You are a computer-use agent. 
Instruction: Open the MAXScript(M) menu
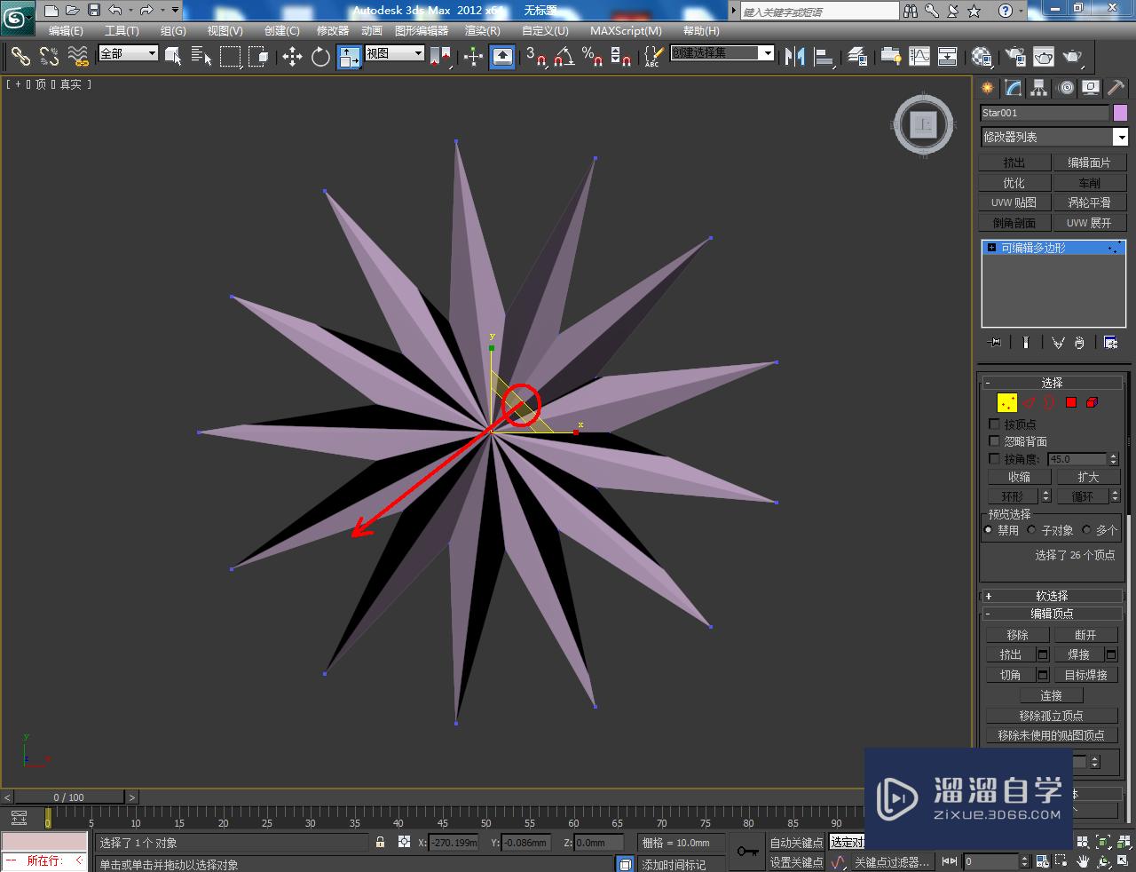point(626,30)
